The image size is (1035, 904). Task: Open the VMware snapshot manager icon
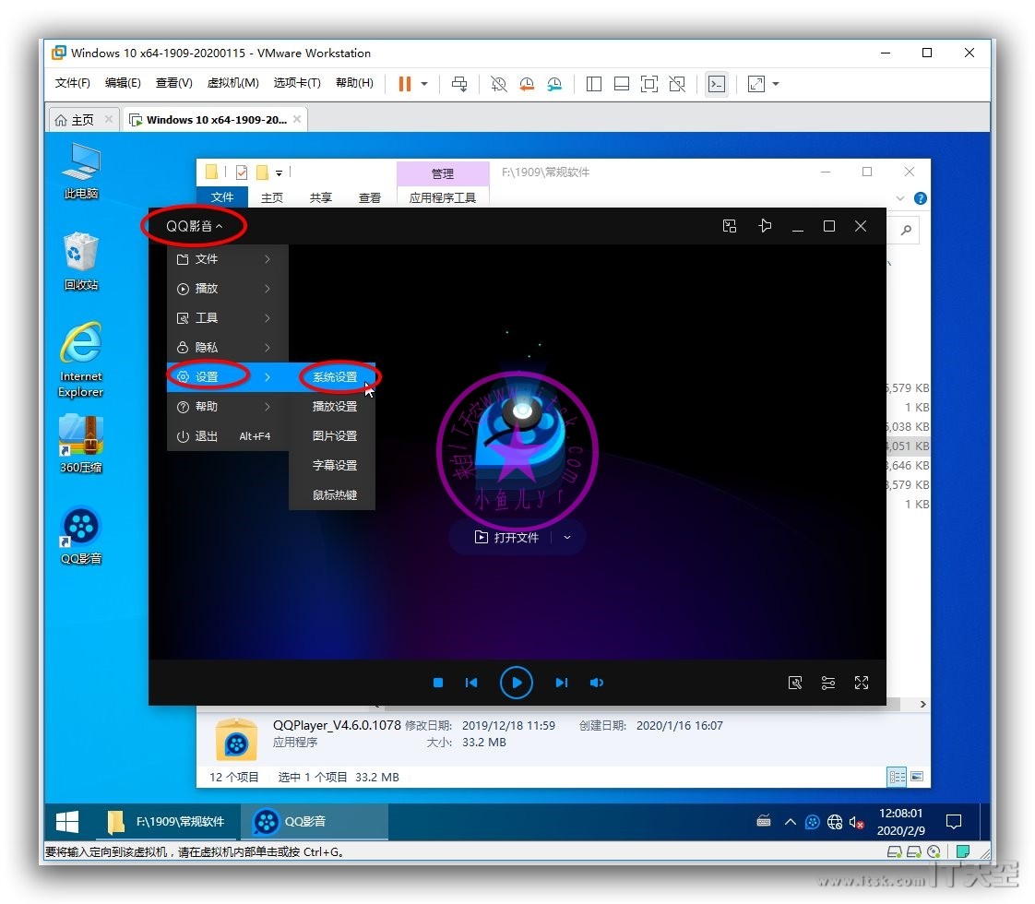[x=554, y=84]
